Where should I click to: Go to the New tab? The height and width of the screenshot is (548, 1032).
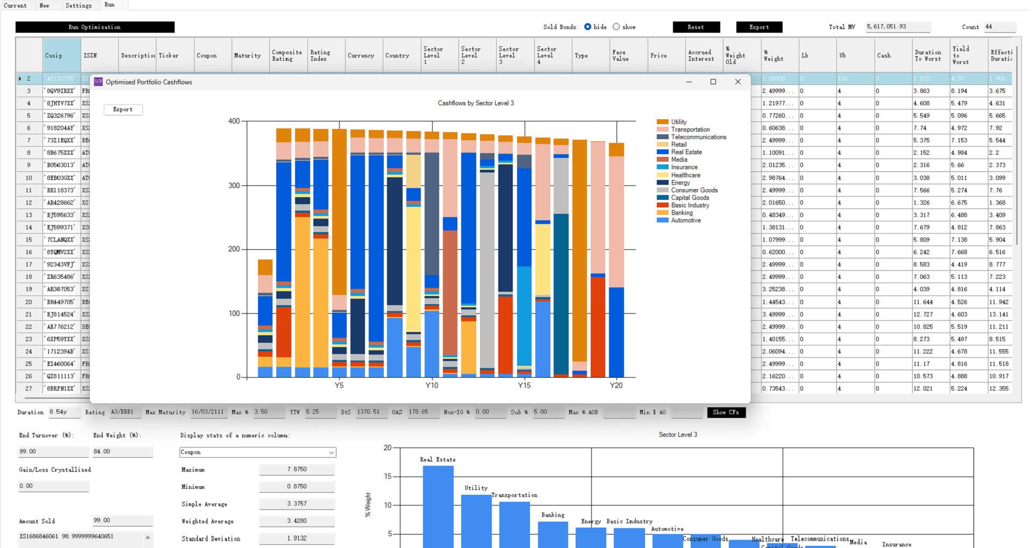[44, 5]
